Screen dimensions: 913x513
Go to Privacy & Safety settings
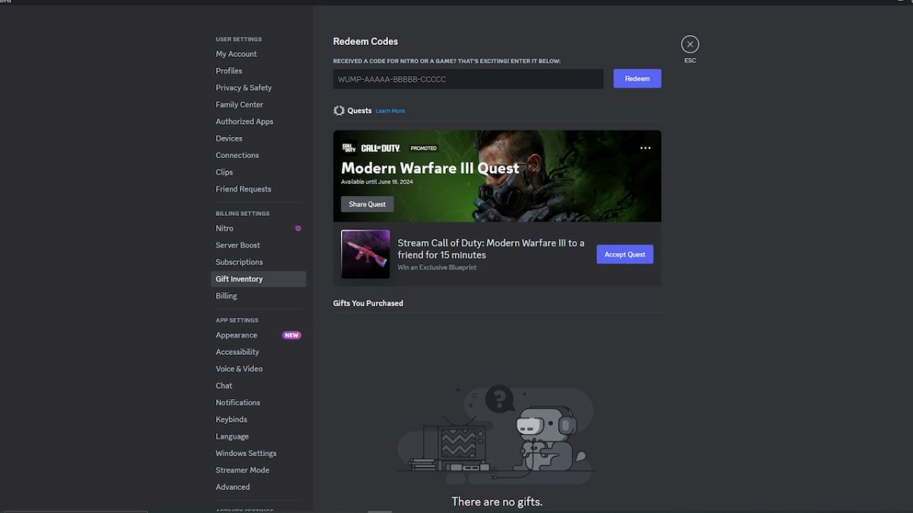coord(243,87)
